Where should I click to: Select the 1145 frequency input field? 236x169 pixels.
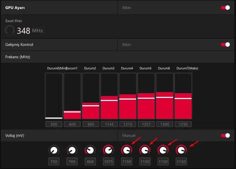pyautogui.click(x=109, y=124)
